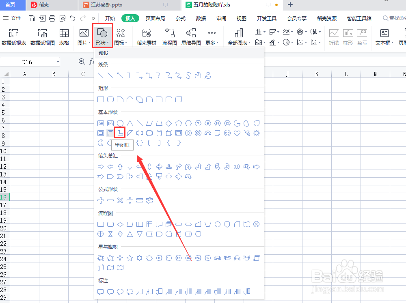Switch to the 公式 ribbon tab
The width and height of the screenshot is (406, 303).
pos(180,18)
